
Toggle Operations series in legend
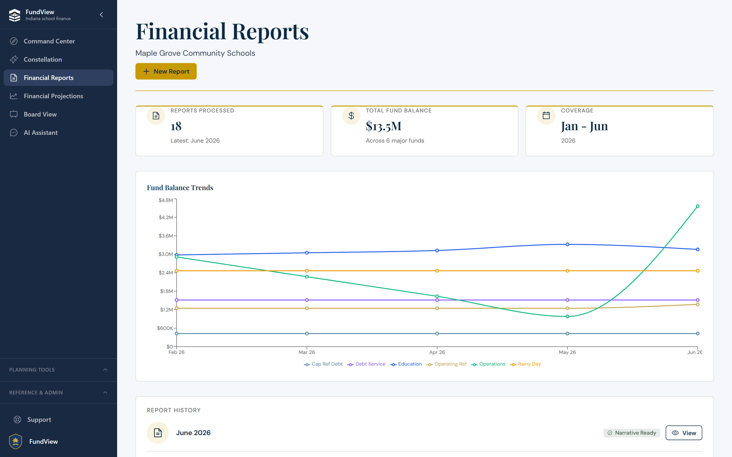[488, 364]
